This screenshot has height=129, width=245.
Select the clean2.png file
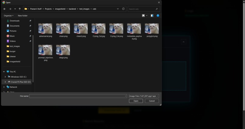pyautogui.click(x=81, y=30)
